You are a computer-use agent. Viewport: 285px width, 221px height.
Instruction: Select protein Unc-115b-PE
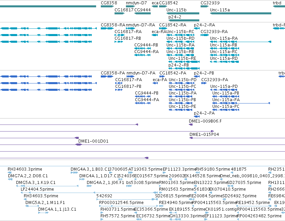183,106
